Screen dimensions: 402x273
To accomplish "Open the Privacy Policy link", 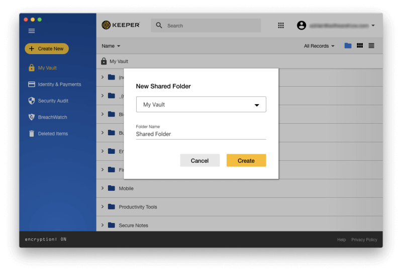I will click(364, 239).
